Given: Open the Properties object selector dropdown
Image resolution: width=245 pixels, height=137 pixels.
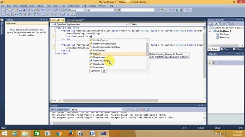Looking at the screenshot, I should pyautogui.click(x=242, y=58).
